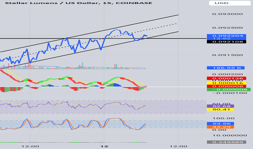
Task: Click the gray indicator value label 0.245589
Action: [x=226, y=142]
